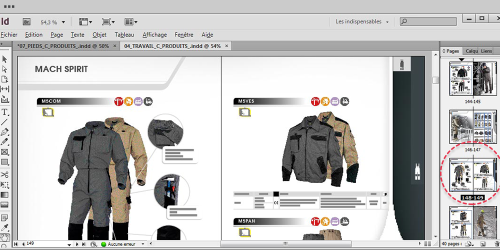The width and height of the screenshot is (500, 250).
Task: Select the Hand tool
Action: [5, 237]
